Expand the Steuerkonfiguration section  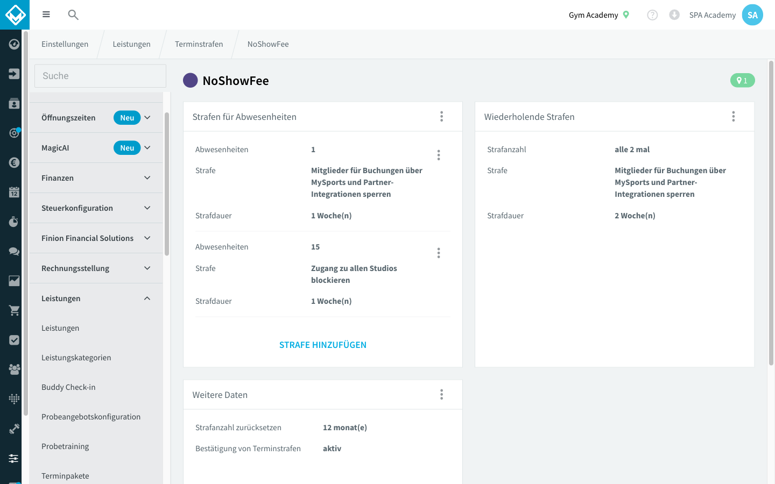coord(96,208)
